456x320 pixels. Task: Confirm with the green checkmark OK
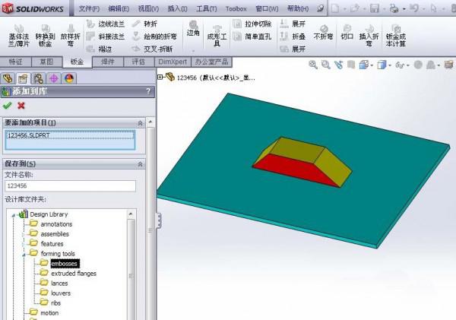coord(7,106)
